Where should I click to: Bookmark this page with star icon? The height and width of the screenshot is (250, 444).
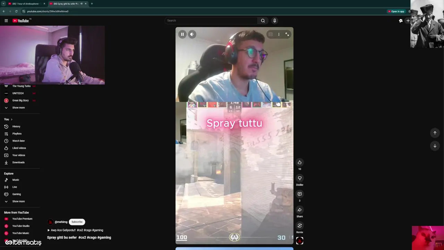point(409,11)
